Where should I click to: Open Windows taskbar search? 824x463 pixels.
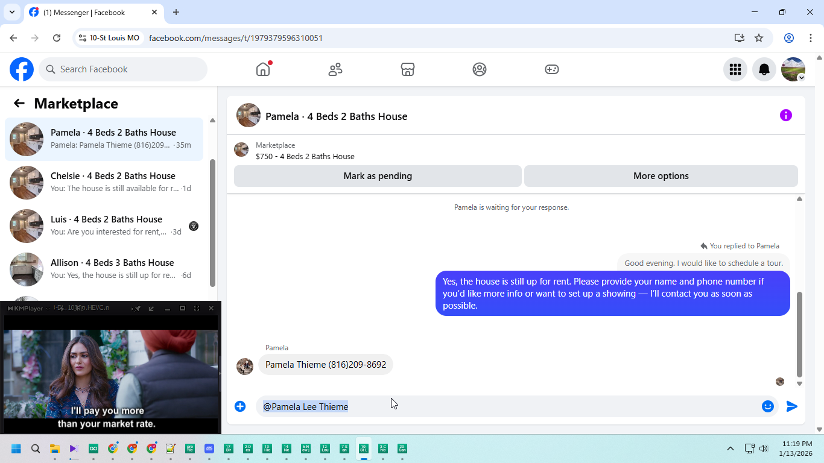pos(36,449)
